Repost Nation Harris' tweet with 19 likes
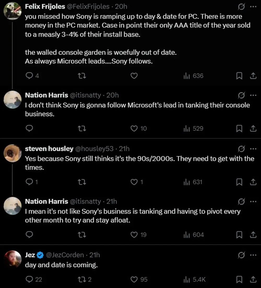This screenshot has width=261, height=288. [x=82, y=235]
